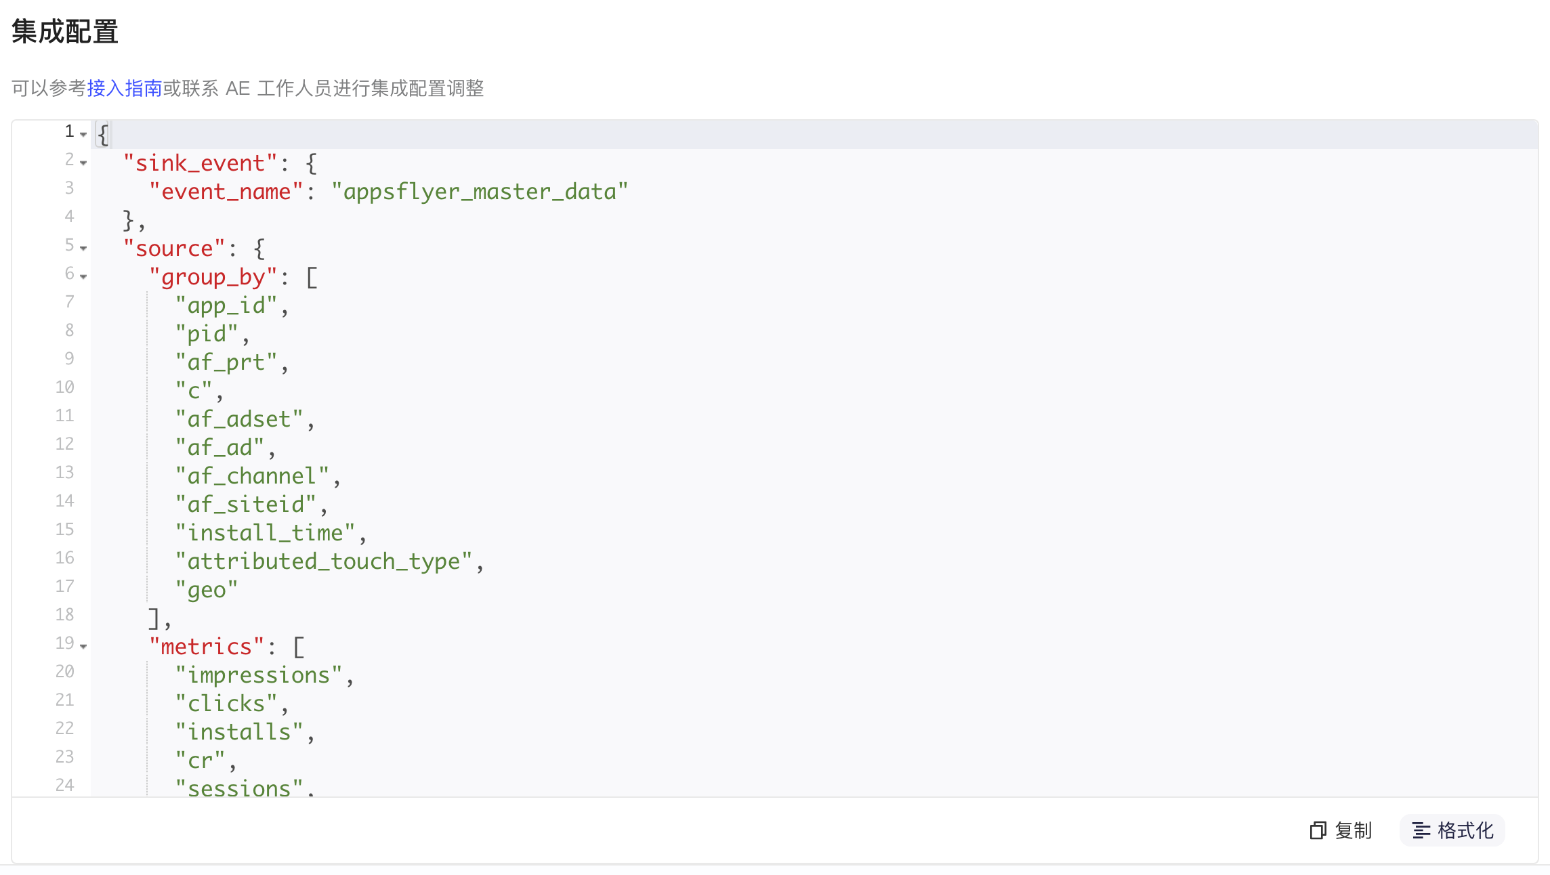Viewport: 1550px width, 875px height.
Task: Click the "install_time" entry
Action: pos(265,533)
